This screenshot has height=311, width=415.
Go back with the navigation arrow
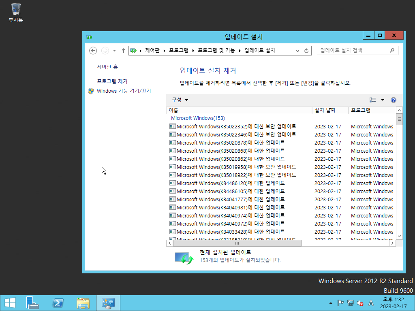pyautogui.click(x=93, y=51)
